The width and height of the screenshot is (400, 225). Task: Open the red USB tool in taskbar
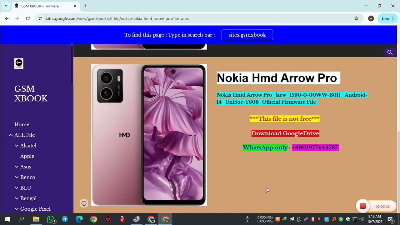click(122, 219)
